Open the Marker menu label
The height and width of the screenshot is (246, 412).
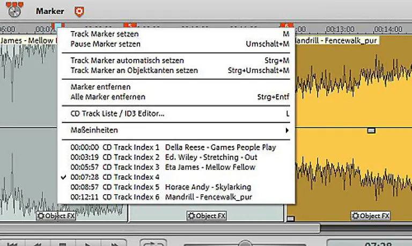click(50, 11)
